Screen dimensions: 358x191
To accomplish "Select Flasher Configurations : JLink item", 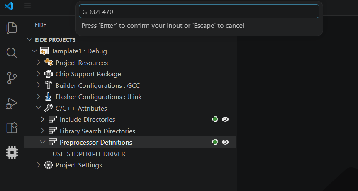I will coord(99,97).
